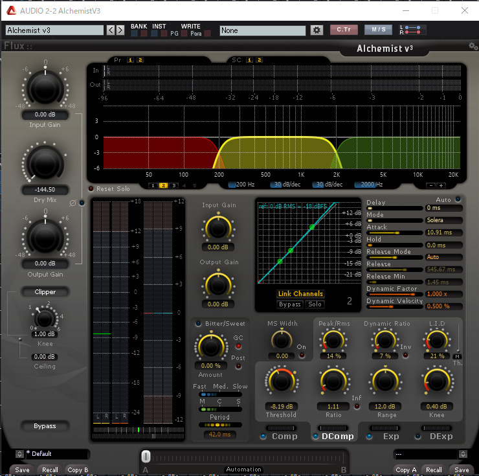Select the Comp tab
The height and width of the screenshot is (476, 479).
pos(284,436)
